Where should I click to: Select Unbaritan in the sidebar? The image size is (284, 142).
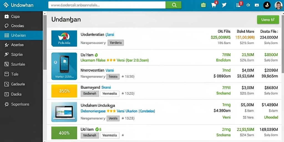21,35
